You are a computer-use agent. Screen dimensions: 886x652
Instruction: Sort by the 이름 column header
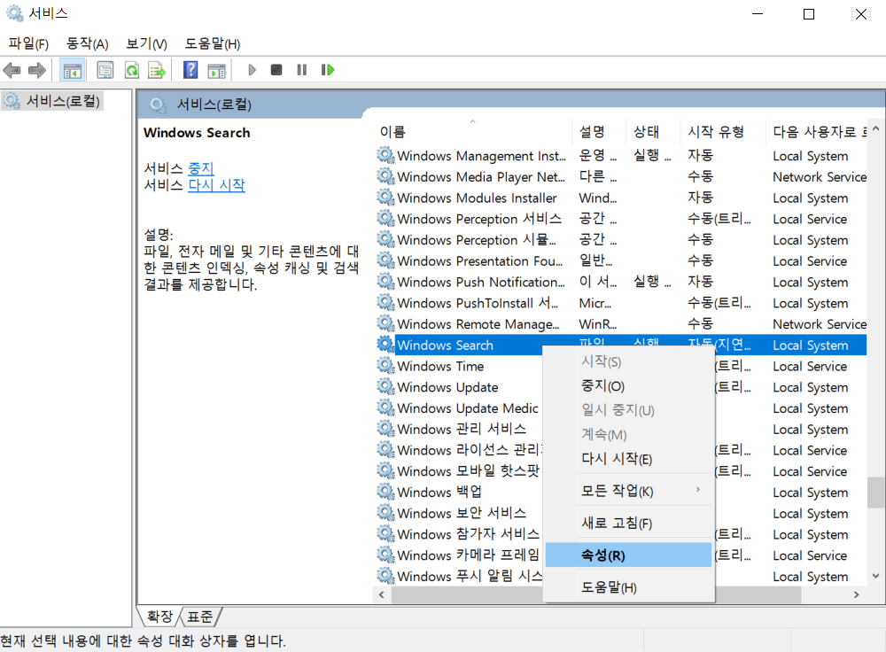click(x=472, y=132)
